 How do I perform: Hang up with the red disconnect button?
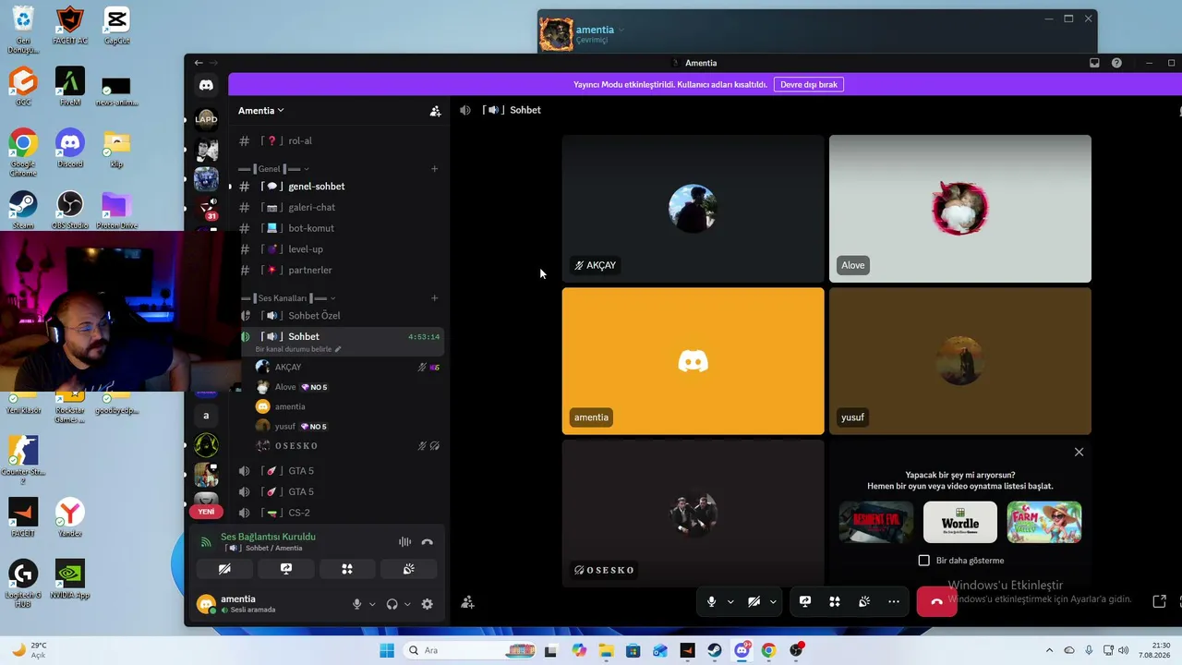(x=936, y=602)
